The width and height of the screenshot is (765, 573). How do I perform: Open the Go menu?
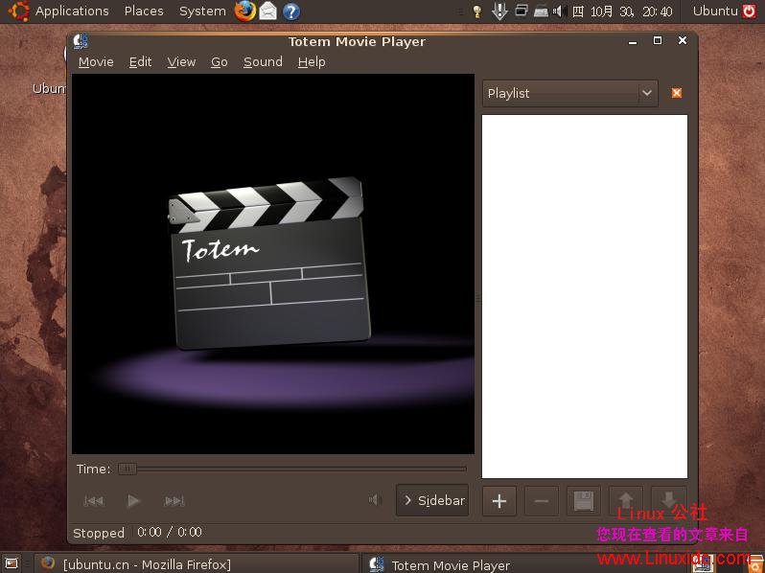tap(220, 62)
